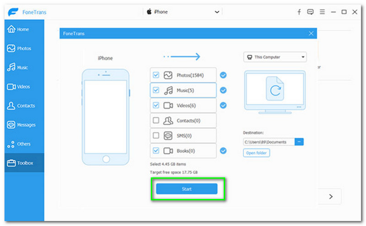The image size is (366, 226).
Task: Open the feedback chat bubble icon
Action: click(x=310, y=12)
